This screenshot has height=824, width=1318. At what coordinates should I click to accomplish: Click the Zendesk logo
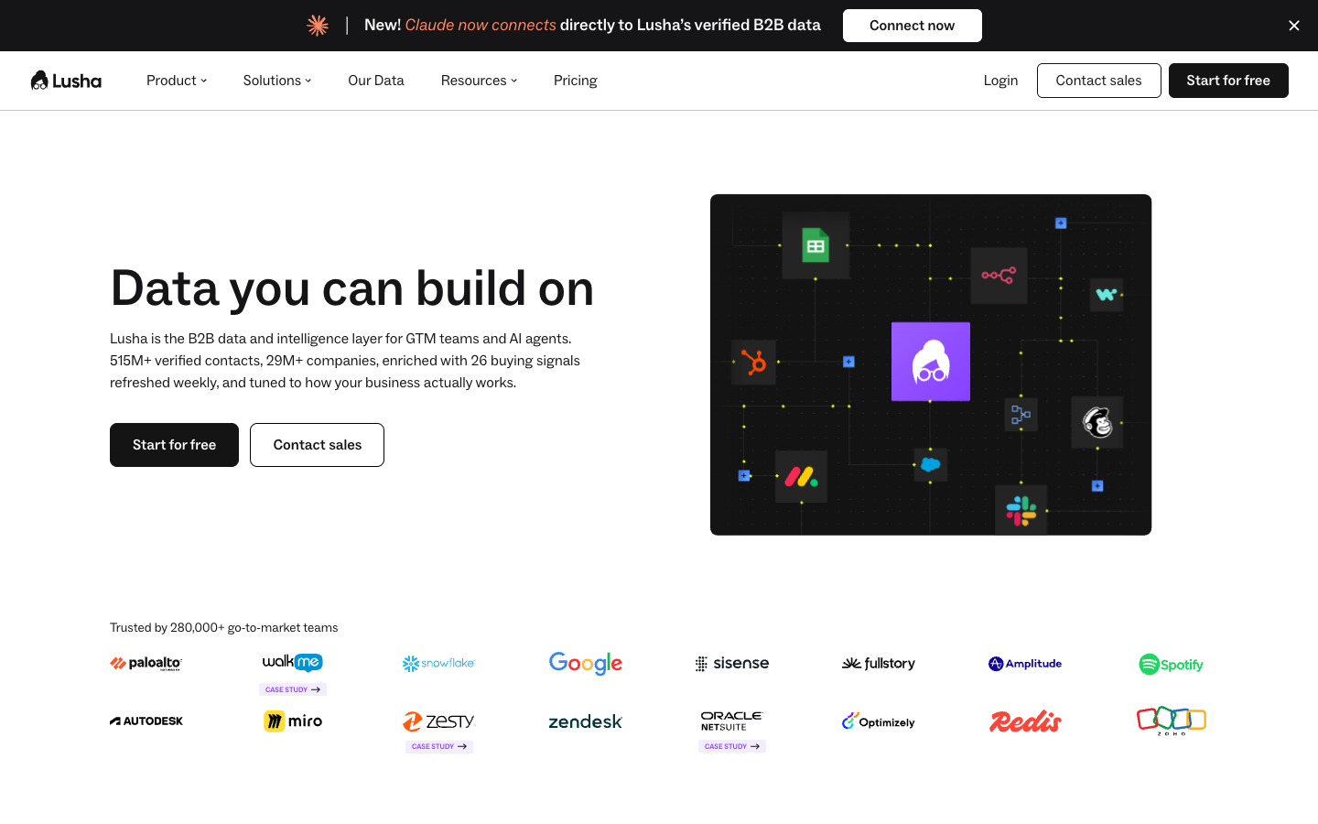coord(586,721)
